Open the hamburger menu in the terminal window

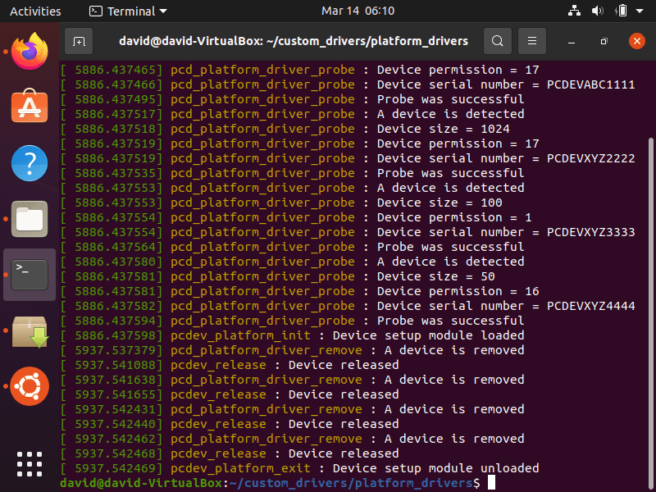(x=531, y=40)
